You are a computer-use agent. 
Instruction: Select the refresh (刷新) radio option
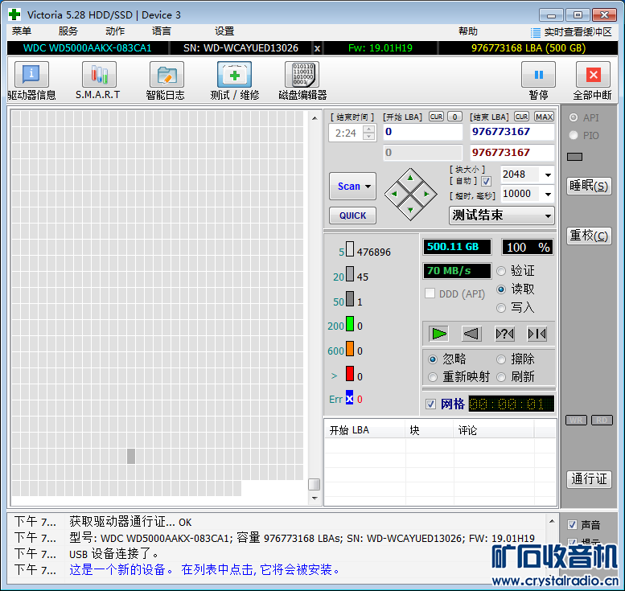(501, 376)
